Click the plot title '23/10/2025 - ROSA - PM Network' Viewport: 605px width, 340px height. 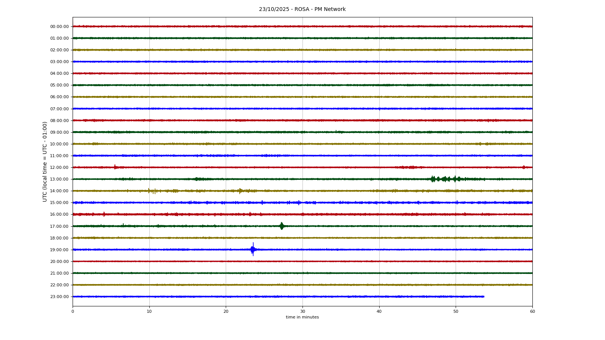pos(302,9)
